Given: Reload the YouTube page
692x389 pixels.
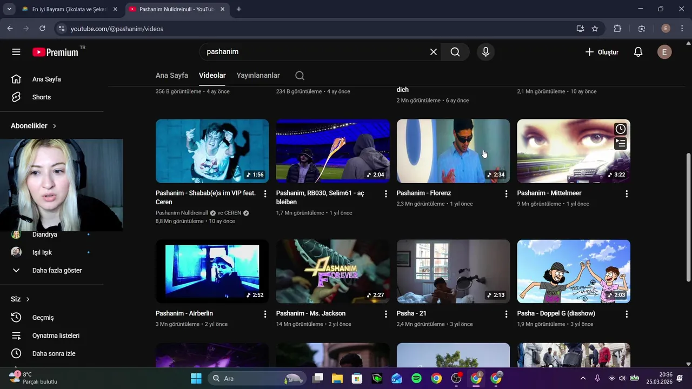Looking at the screenshot, I should [42, 29].
